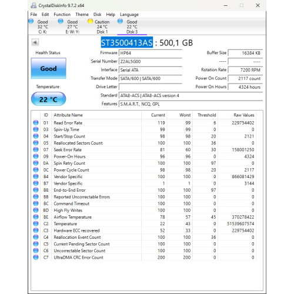
Task: Click status orb of Seek Error Rate row
Action: 36,149
